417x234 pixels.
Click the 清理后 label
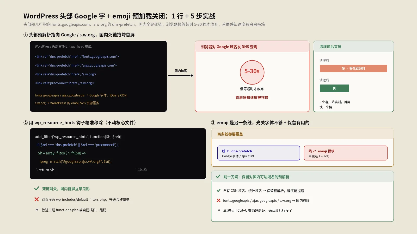(x=324, y=80)
